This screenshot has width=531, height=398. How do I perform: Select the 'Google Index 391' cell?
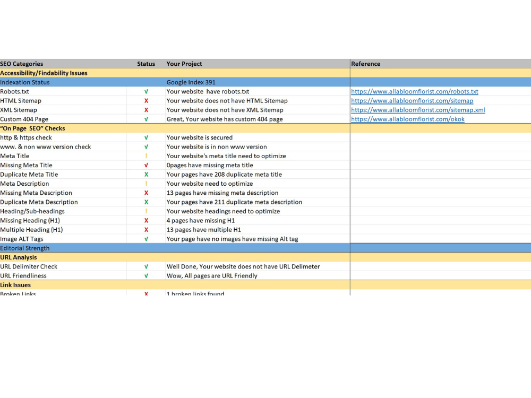[258, 82]
